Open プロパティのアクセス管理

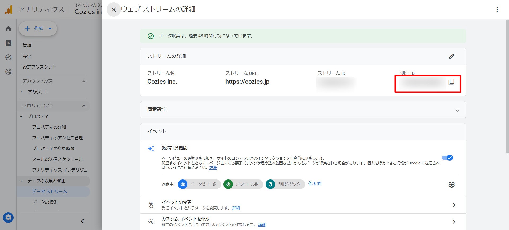tap(58, 138)
